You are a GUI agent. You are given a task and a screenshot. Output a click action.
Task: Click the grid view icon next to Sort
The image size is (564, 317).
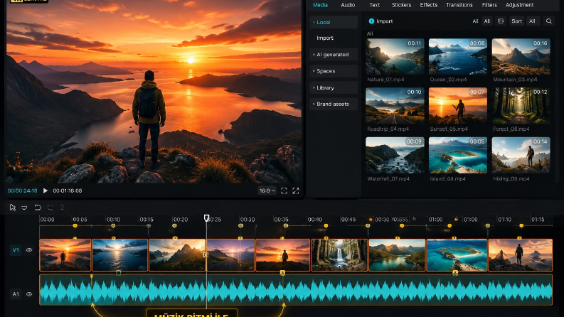(x=501, y=21)
